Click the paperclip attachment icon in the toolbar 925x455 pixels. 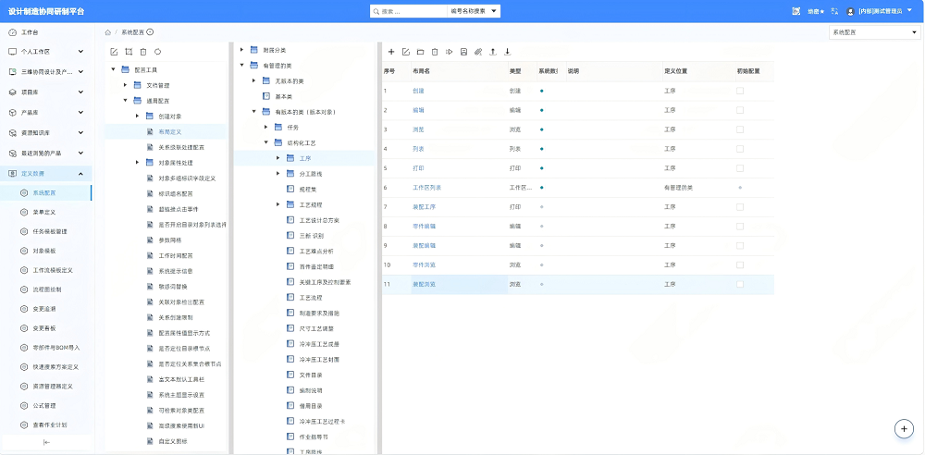point(478,52)
